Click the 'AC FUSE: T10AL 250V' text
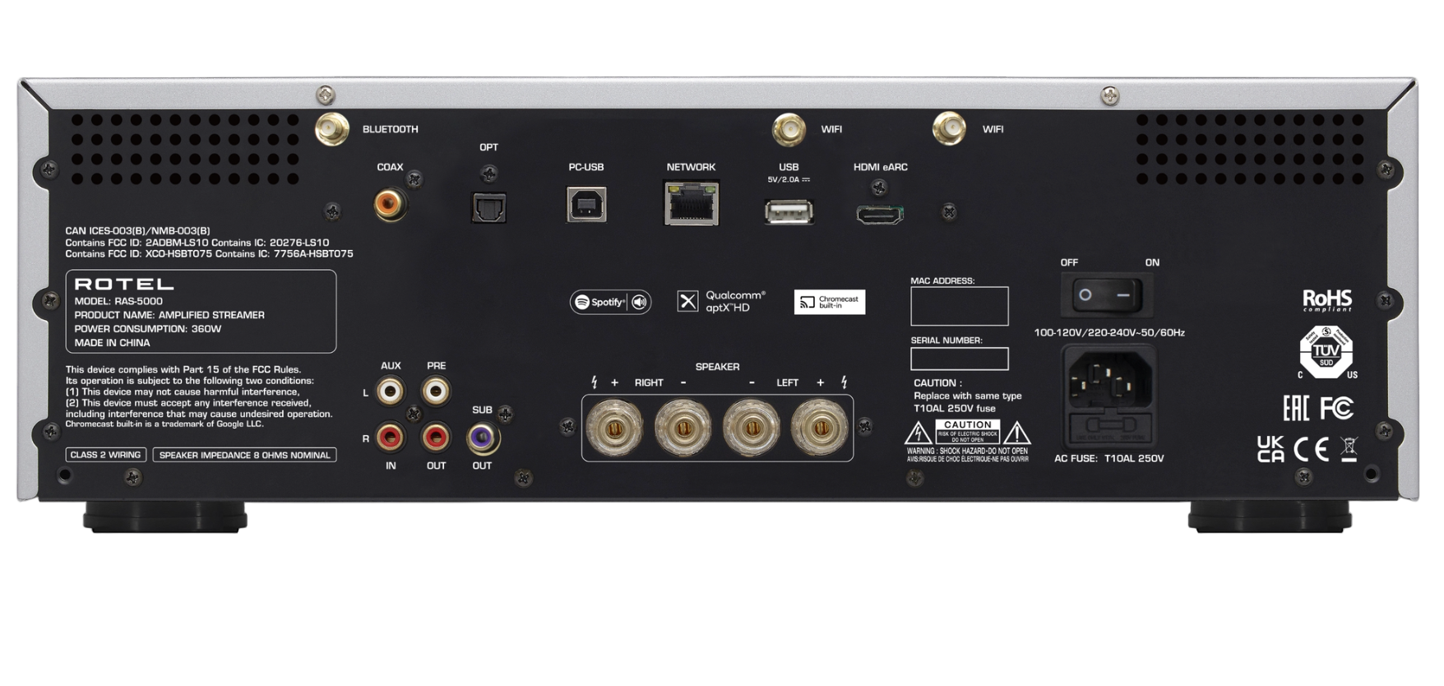The height and width of the screenshot is (686, 1444). pyautogui.click(x=1109, y=459)
